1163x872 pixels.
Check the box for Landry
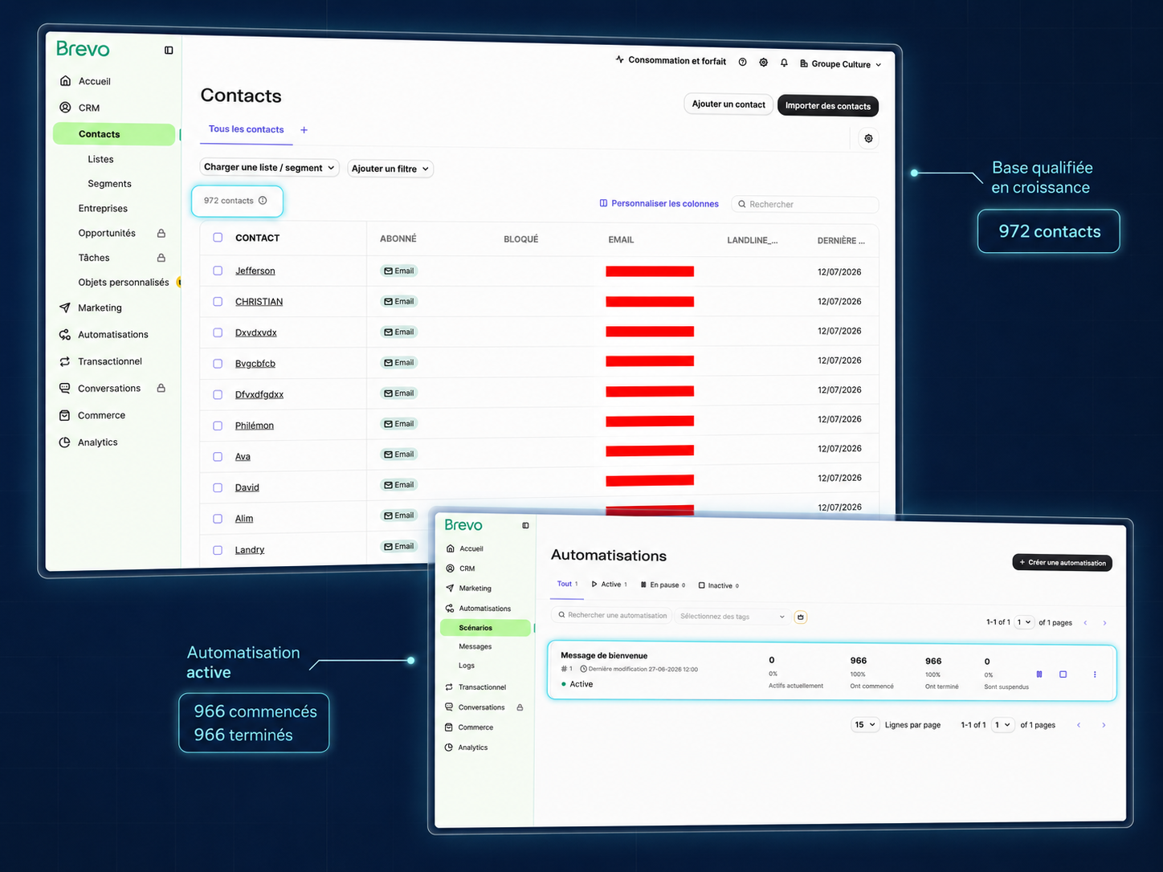click(218, 550)
